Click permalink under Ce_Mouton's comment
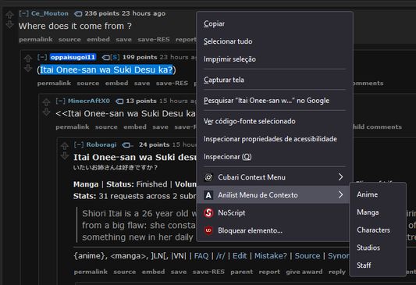This screenshot has height=285, width=416. [36, 40]
